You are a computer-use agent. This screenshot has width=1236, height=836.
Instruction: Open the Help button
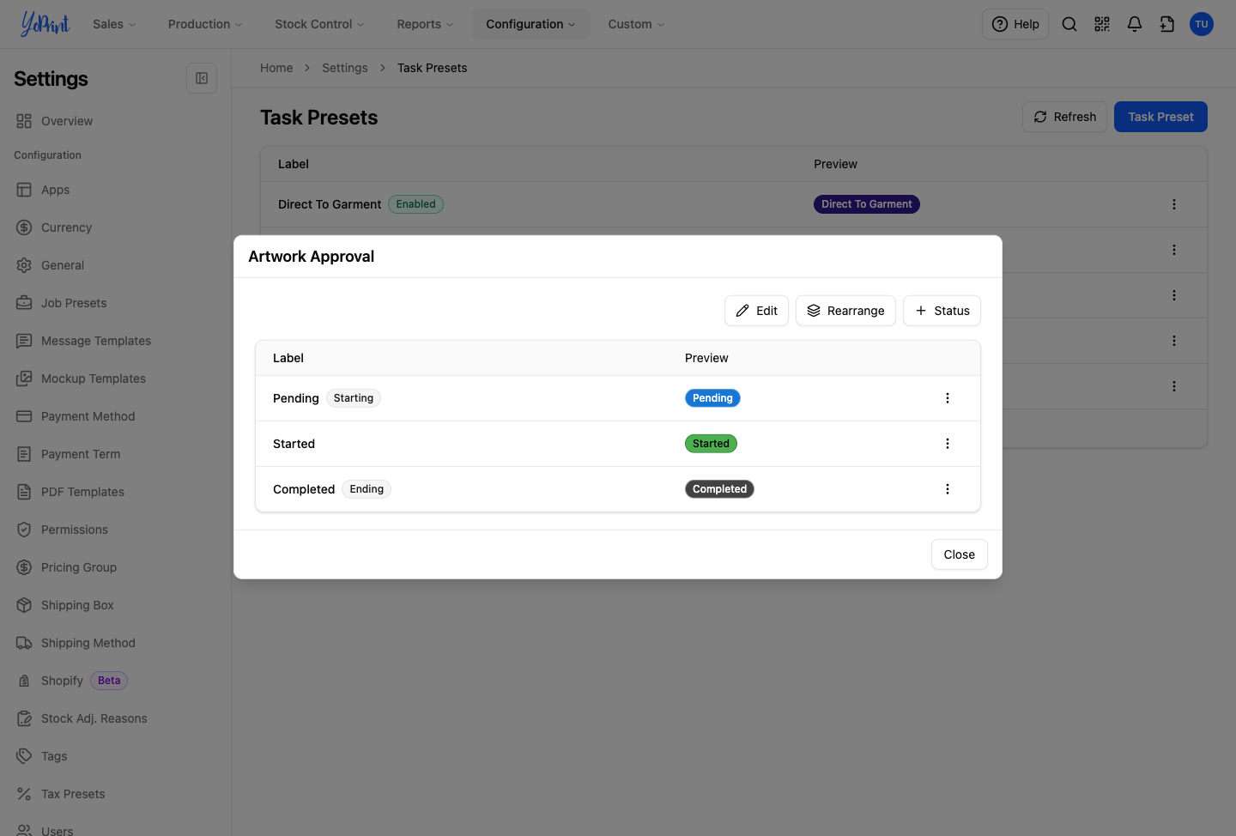1015,24
